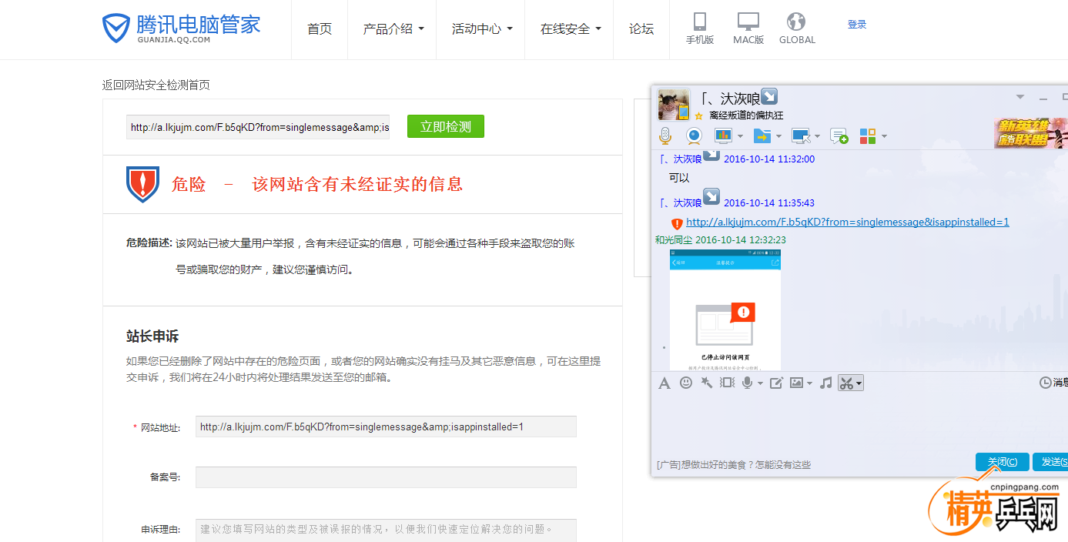Click the voice message microphone icon
This screenshot has height=542, width=1068.
tap(747, 383)
